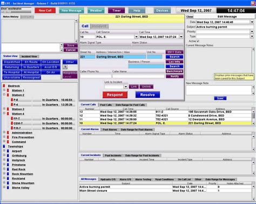Click the Loc Info button

pyautogui.click(x=174, y=62)
